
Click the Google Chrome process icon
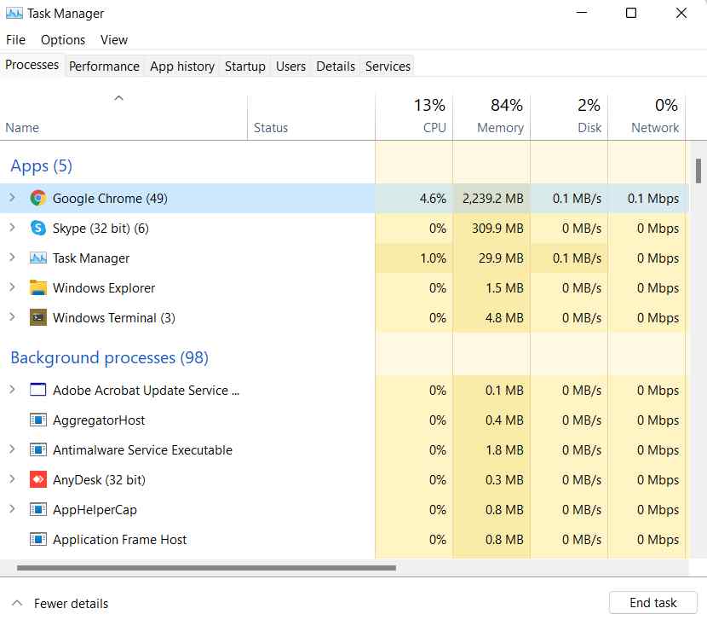37,198
